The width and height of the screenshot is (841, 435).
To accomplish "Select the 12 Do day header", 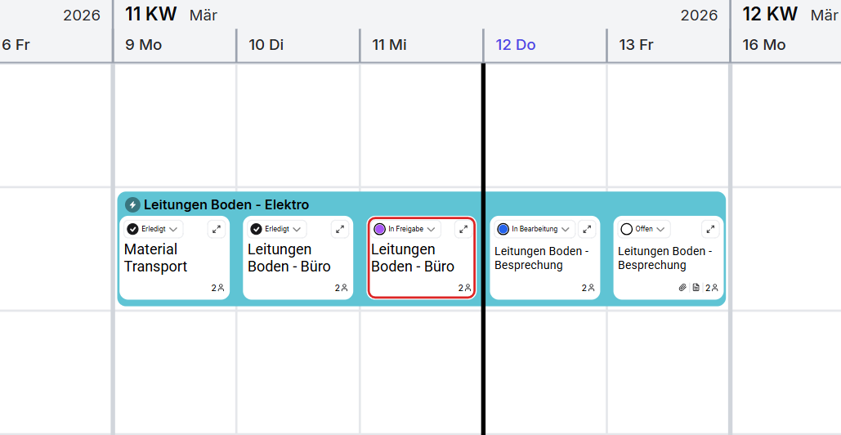I will pos(516,45).
